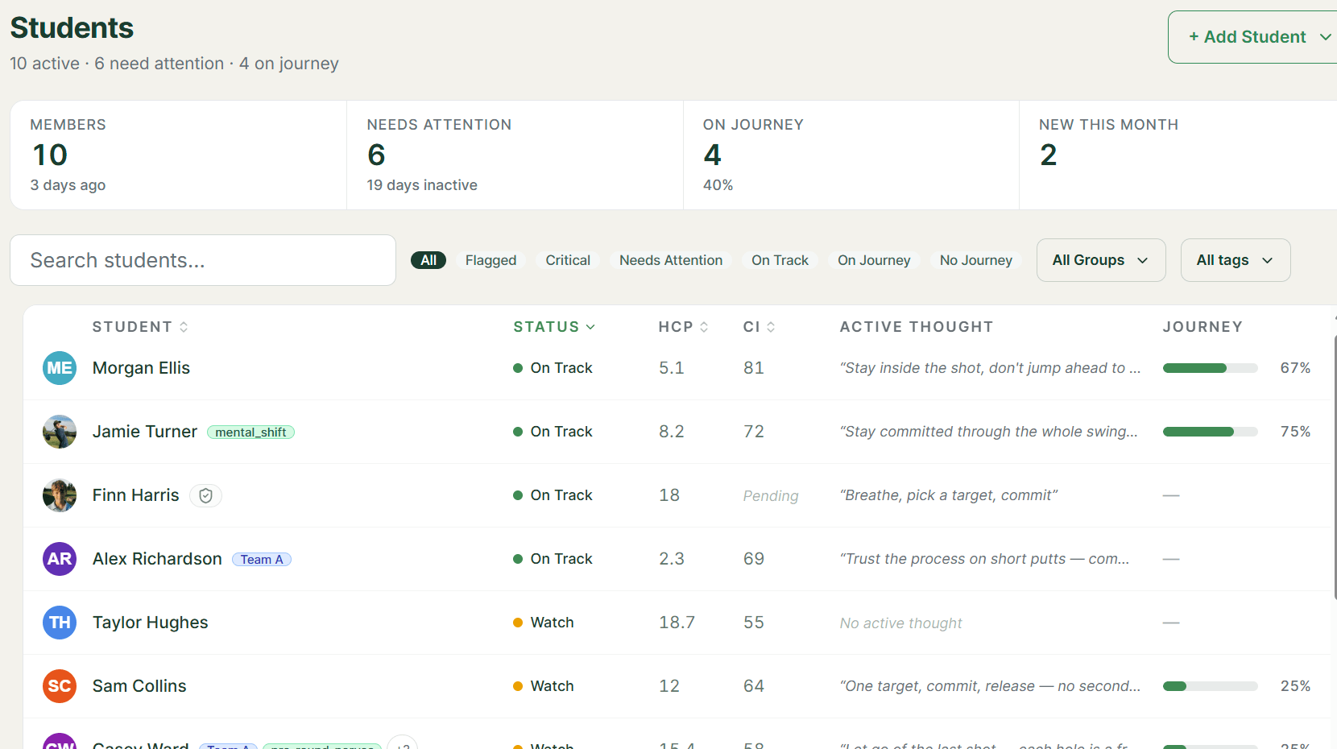Viewport: 1337px width, 749px height.
Task: Open Morgan Ellis's 67% journey progress bar
Action: point(1210,368)
